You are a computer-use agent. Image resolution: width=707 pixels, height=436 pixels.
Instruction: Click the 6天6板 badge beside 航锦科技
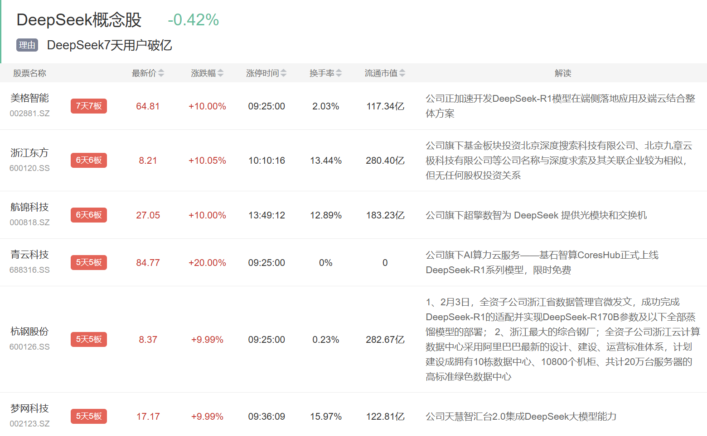[x=89, y=215]
